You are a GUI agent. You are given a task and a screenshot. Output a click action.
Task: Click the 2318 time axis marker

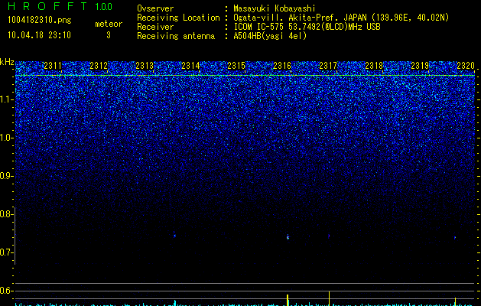tap(374, 66)
